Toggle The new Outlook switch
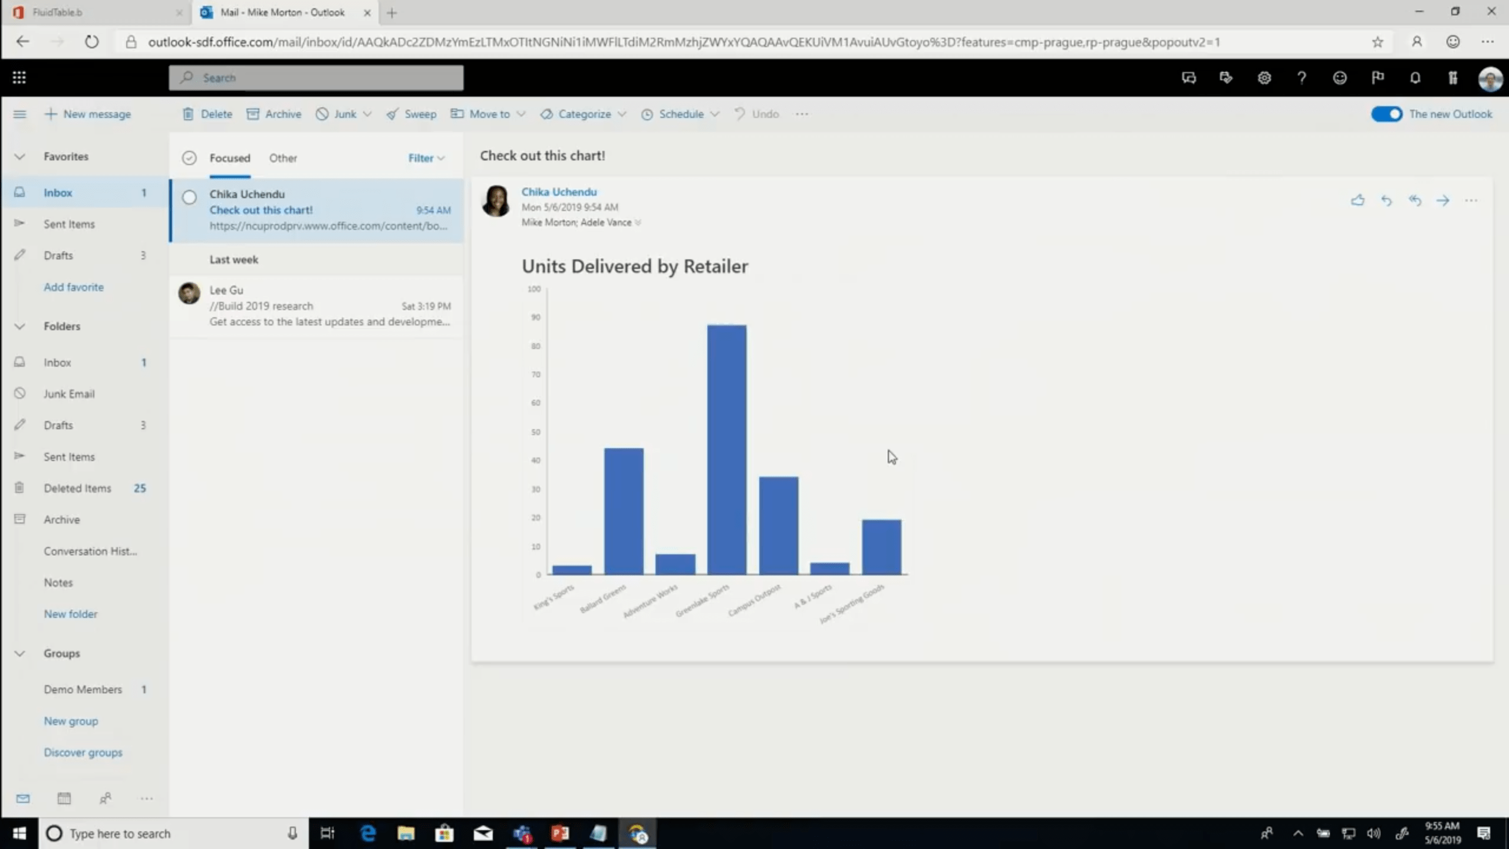Viewport: 1509px width, 849px height. [x=1386, y=114]
